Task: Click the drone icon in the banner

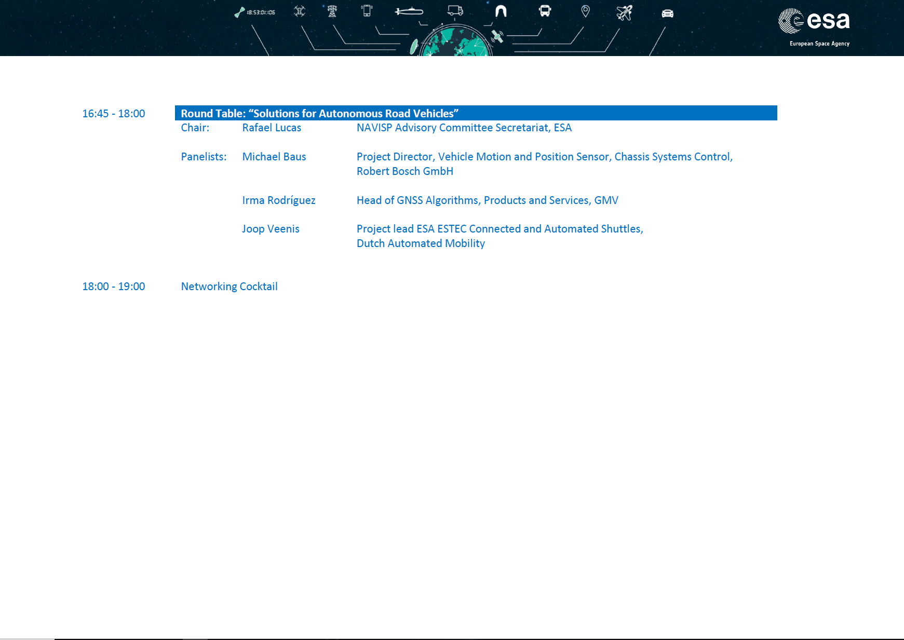Action: (x=300, y=11)
